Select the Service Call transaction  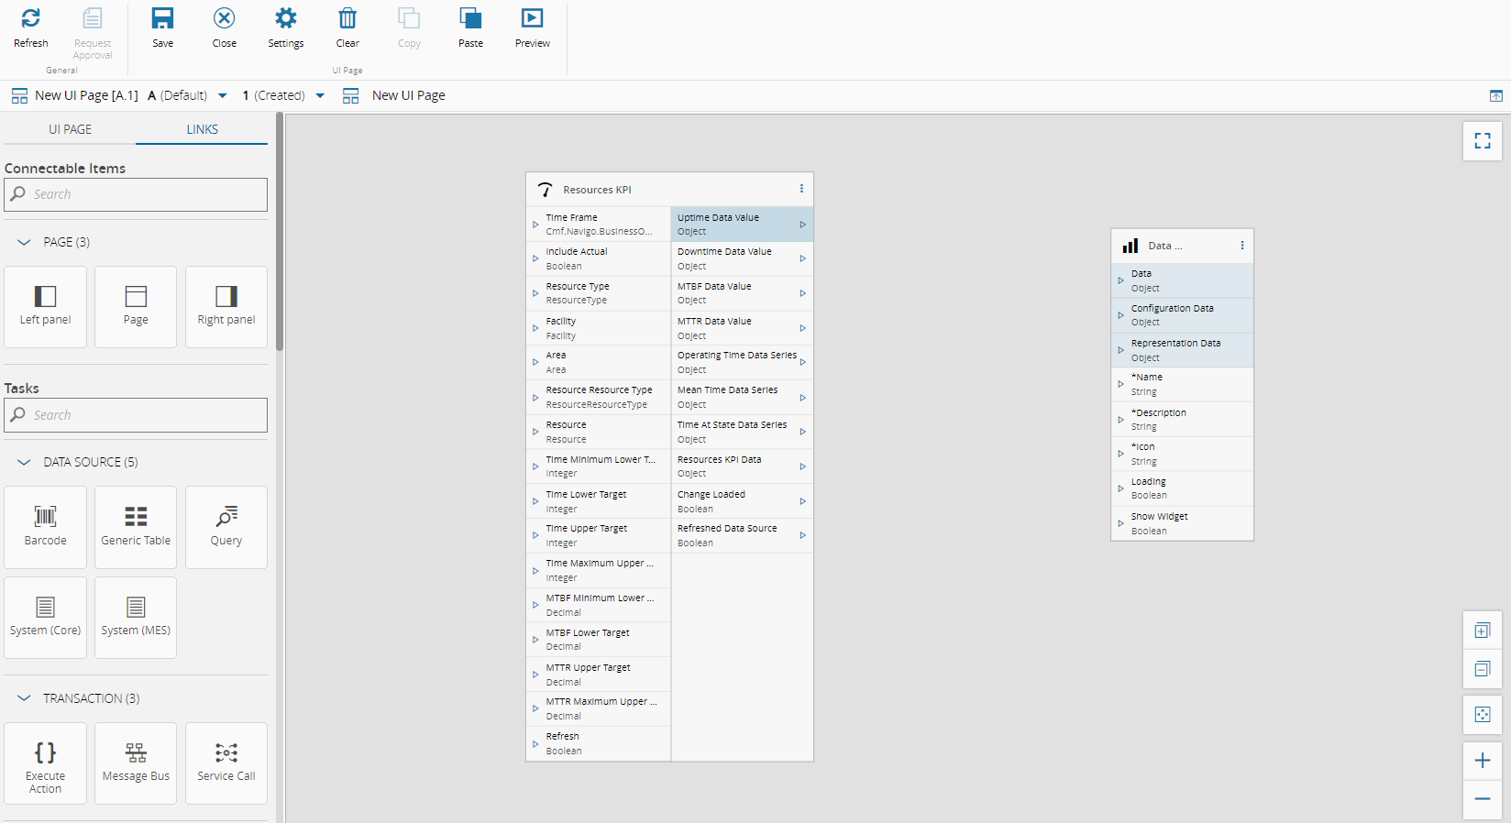[226, 763]
